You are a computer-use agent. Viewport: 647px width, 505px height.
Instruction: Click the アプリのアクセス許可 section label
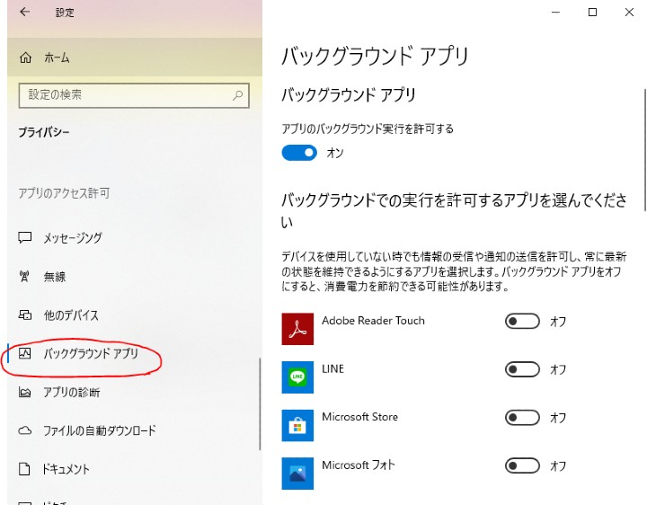64,193
